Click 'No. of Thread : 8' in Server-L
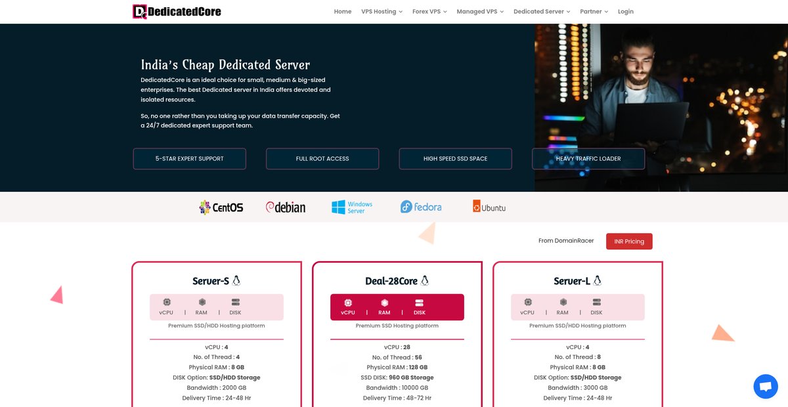Image resolution: width=788 pixels, height=407 pixels. click(578, 357)
